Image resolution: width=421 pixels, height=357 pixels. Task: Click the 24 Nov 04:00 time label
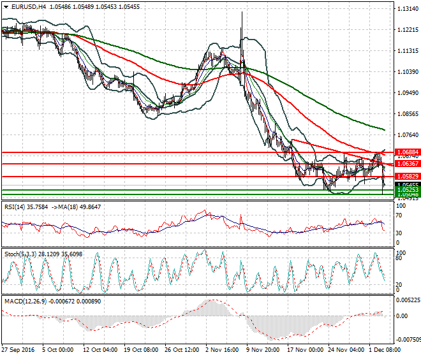pos(346,350)
